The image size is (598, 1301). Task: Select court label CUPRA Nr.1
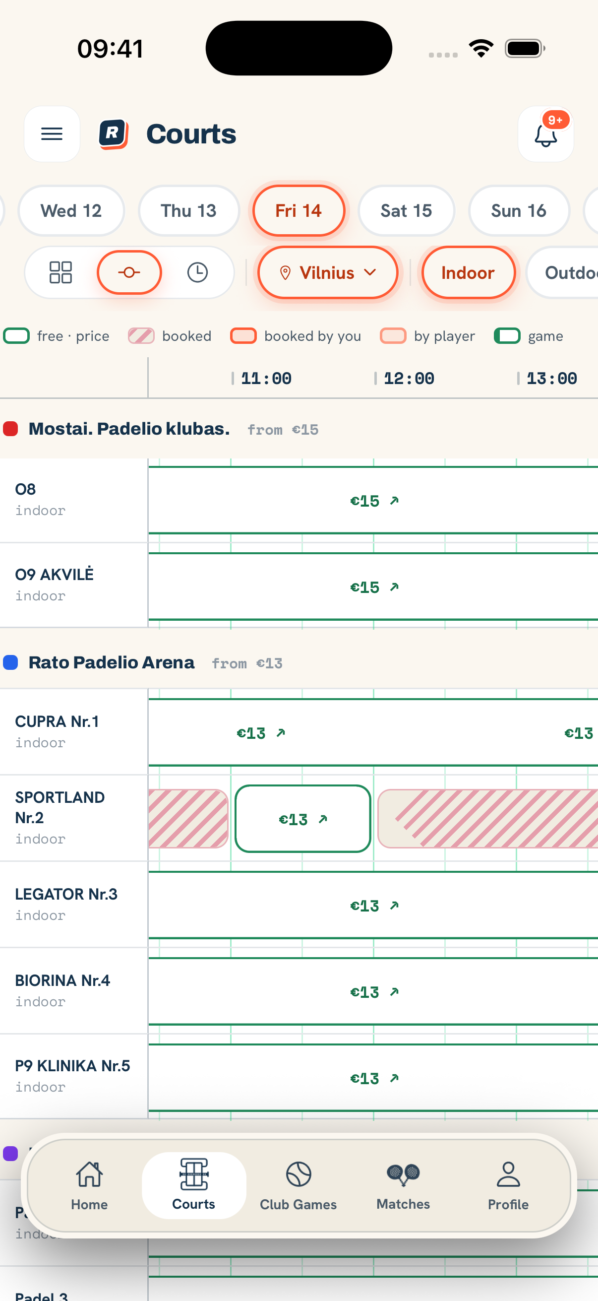57,722
